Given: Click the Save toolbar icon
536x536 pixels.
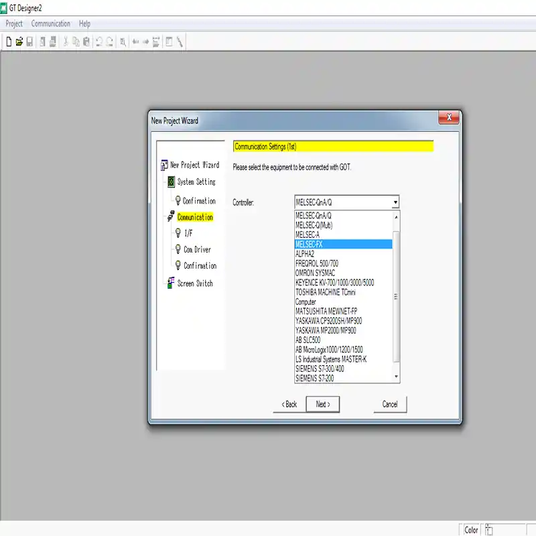Looking at the screenshot, I should pyautogui.click(x=29, y=42).
